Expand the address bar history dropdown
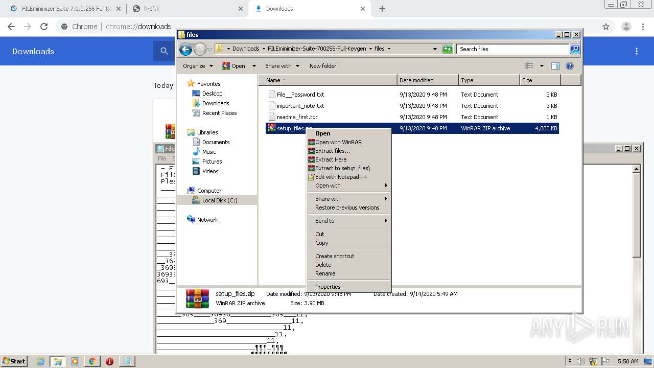The width and height of the screenshot is (654, 368). (x=435, y=49)
